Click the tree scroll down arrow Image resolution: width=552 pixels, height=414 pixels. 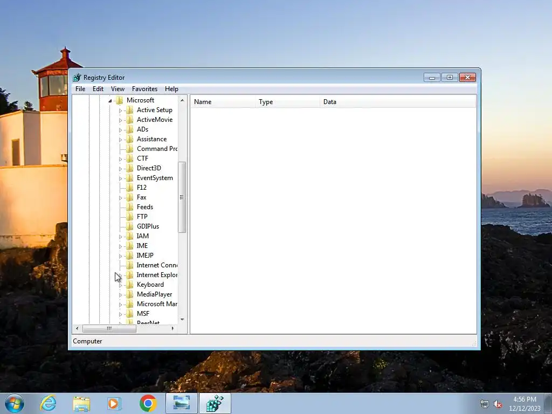tap(182, 320)
